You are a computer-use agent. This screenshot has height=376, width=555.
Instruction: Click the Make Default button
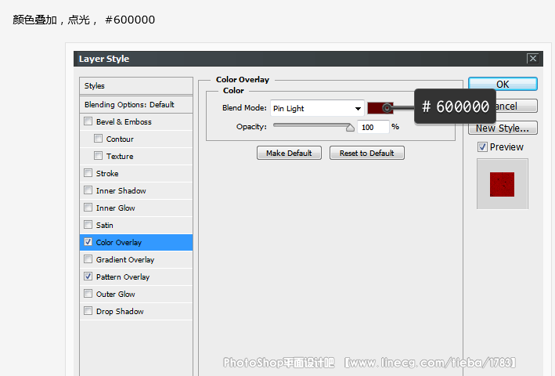coord(289,154)
